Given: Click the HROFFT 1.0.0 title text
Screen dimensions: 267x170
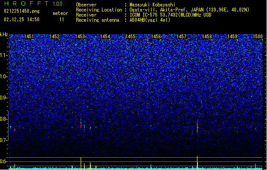Looking at the screenshot, I should pyautogui.click(x=33, y=3).
